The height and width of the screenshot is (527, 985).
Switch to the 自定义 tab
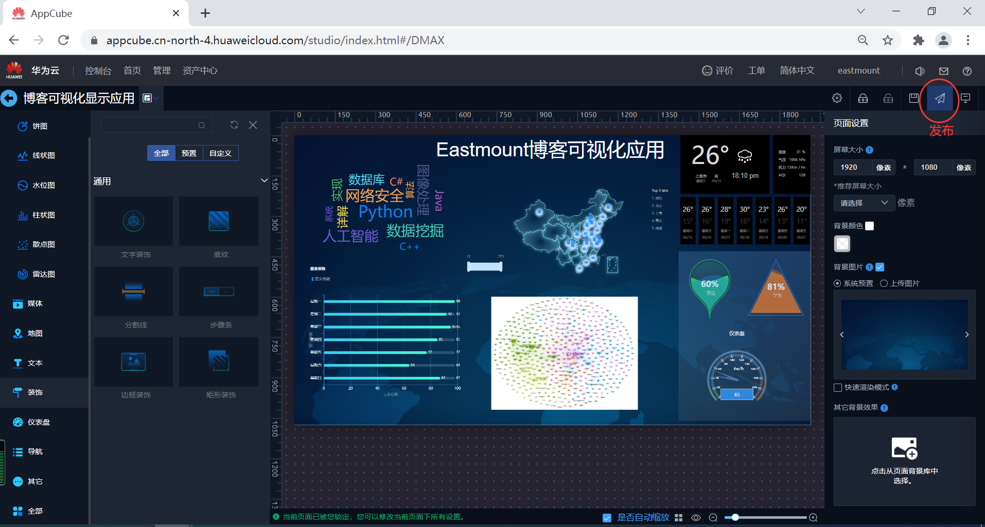pyautogui.click(x=221, y=153)
